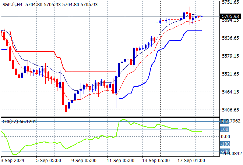Click the CCI 0.00 level label

click(225, 137)
